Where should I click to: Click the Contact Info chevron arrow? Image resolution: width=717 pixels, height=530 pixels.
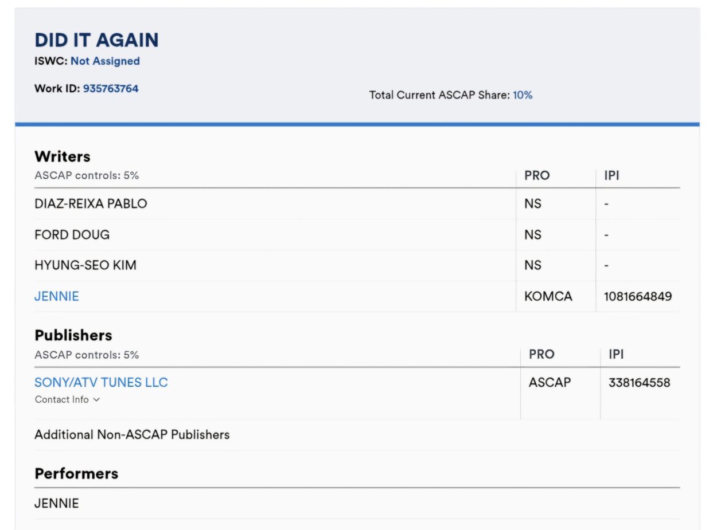96,400
